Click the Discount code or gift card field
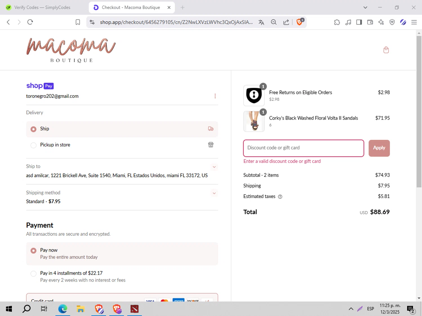 [304, 148]
